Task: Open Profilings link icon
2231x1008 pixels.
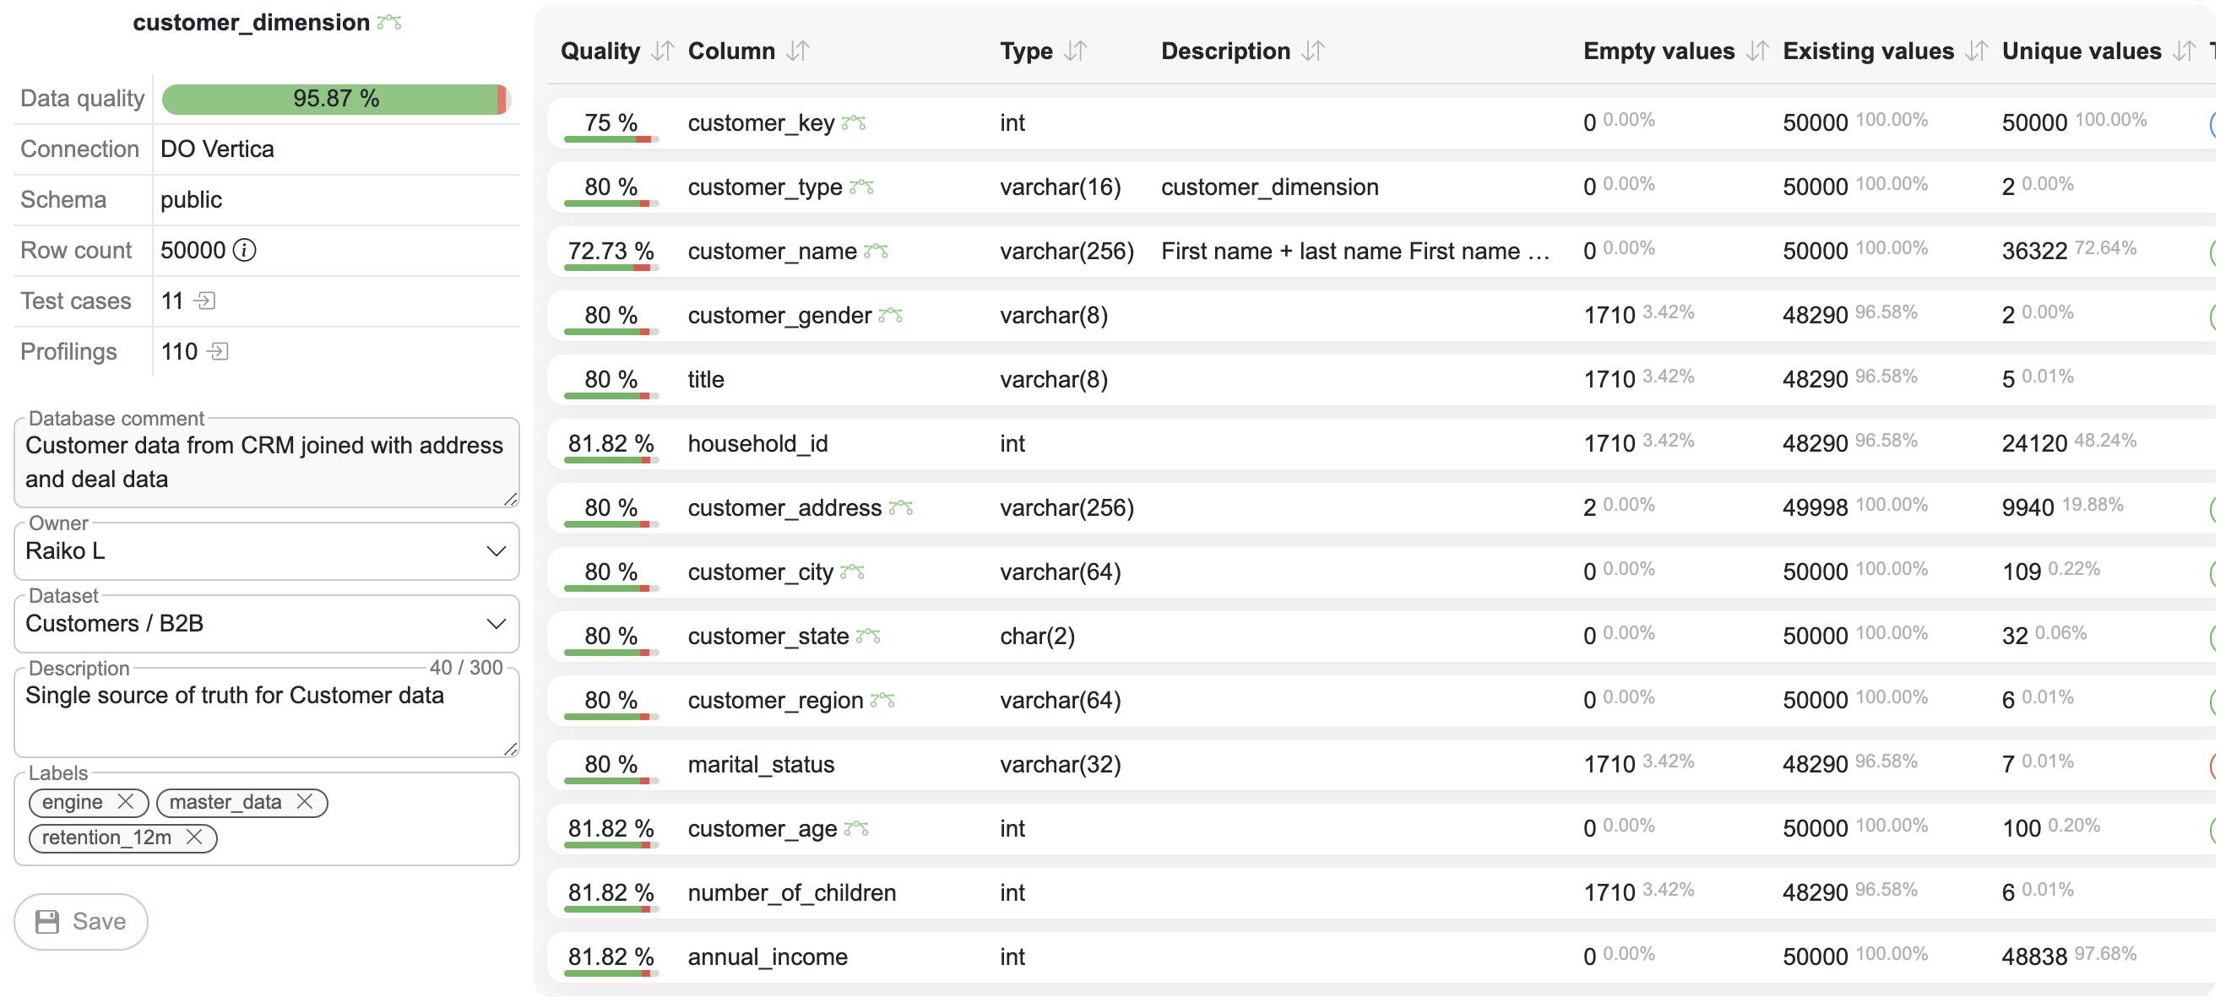Action: [218, 351]
